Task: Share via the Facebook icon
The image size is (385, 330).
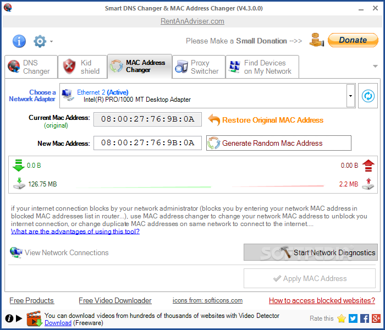Action: [x=365, y=318]
